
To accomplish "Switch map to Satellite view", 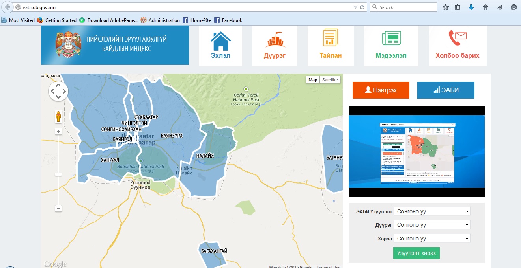I will [x=330, y=80].
